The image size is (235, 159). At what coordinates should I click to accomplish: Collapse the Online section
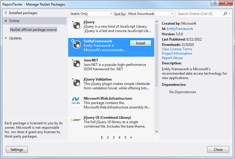click(6, 21)
